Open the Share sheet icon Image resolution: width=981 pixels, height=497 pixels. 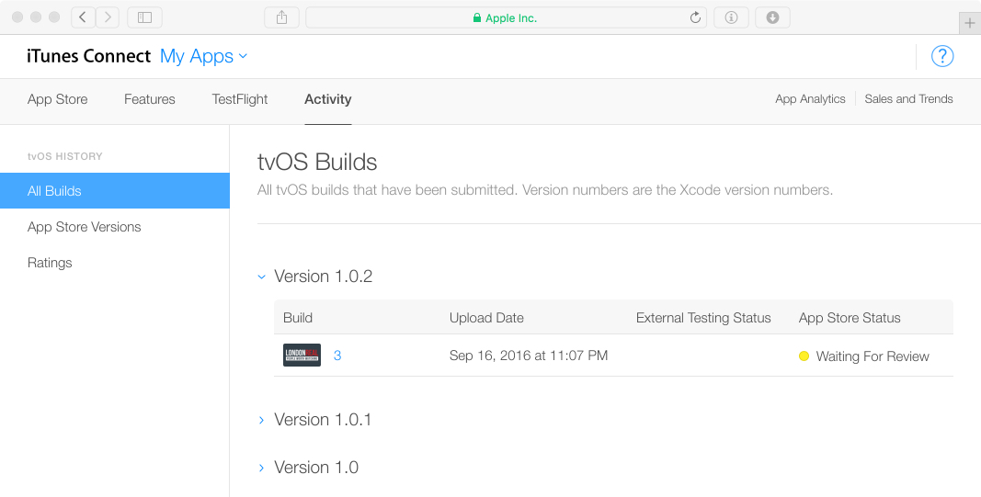tap(281, 17)
